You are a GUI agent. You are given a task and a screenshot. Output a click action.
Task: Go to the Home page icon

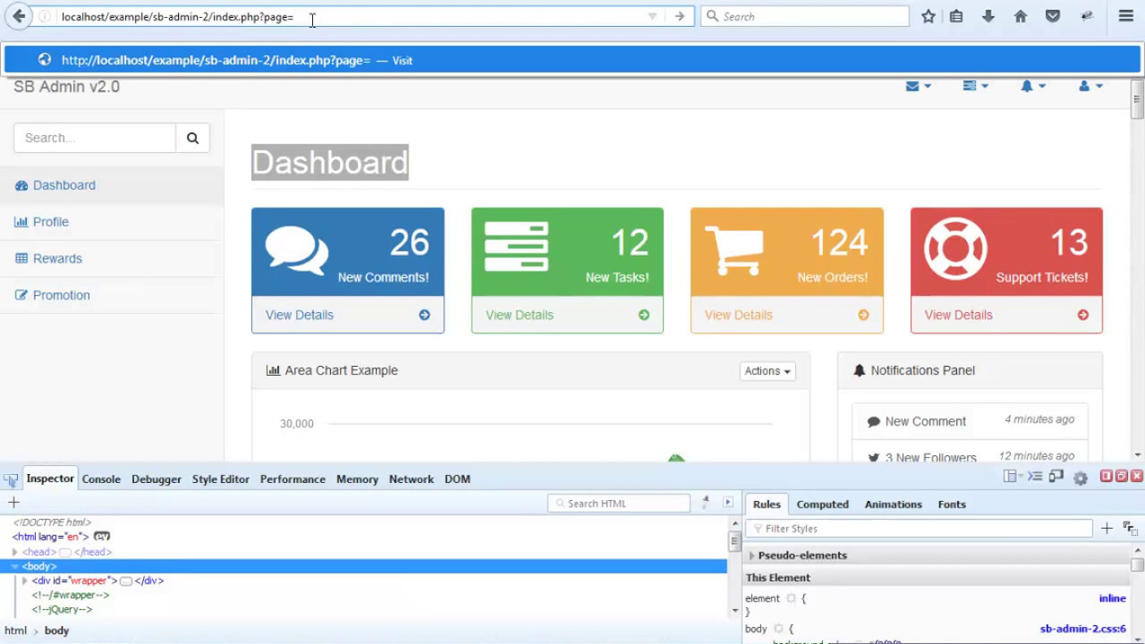click(1021, 16)
